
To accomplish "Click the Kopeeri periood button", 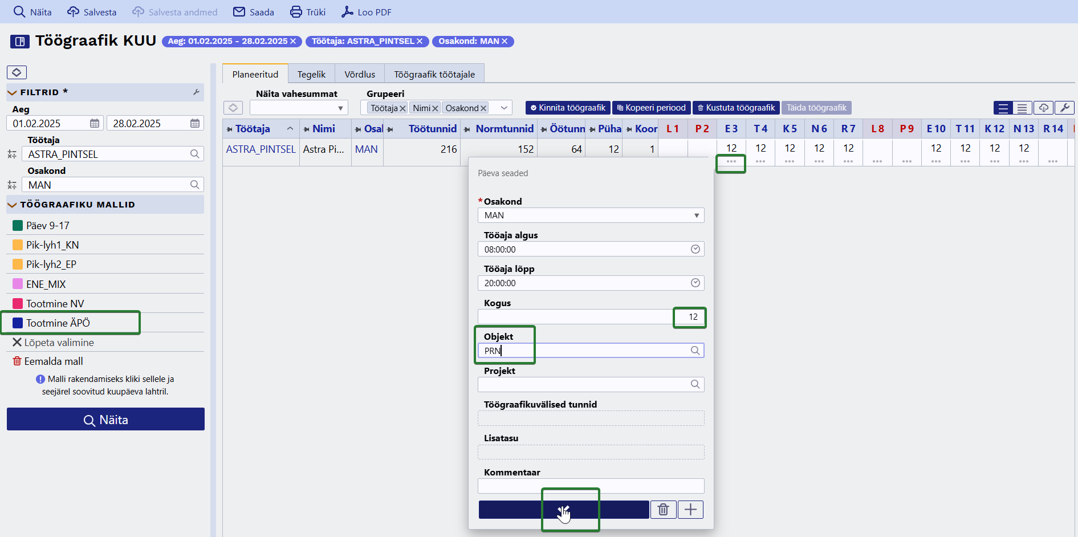I will click(x=652, y=108).
